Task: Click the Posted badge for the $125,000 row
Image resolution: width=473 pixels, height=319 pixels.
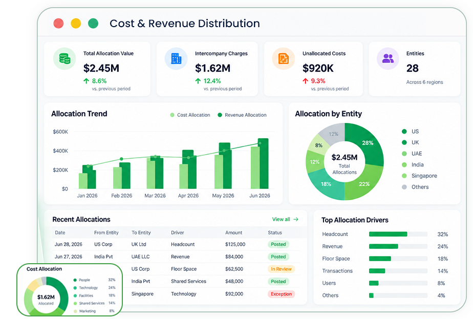Action: tap(278, 244)
